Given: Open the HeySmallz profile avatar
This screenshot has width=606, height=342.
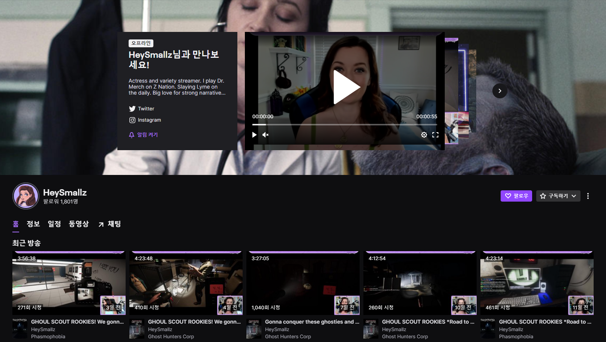Looking at the screenshot, I should 26,196.
